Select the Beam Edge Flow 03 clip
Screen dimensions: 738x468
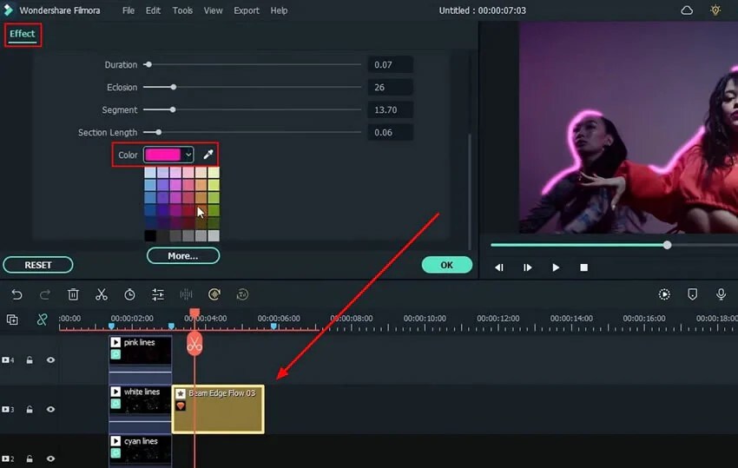click(x=218, y=409)
